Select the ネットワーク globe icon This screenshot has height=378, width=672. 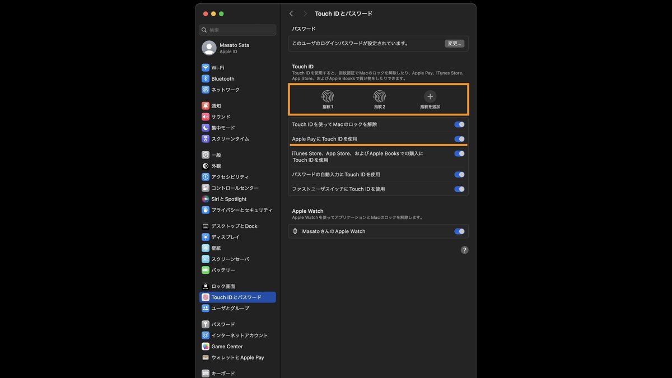(206, 90)
